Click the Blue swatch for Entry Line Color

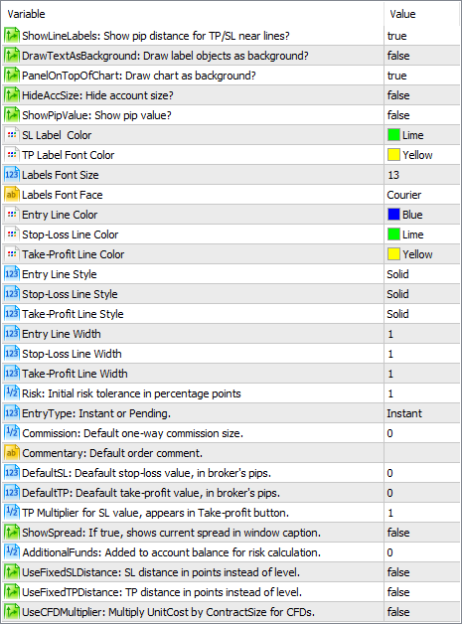click(x=393, y=215)
